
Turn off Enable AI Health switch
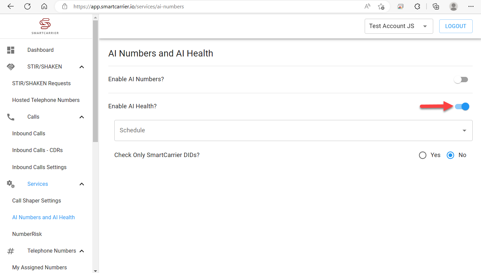pos(462,107)
